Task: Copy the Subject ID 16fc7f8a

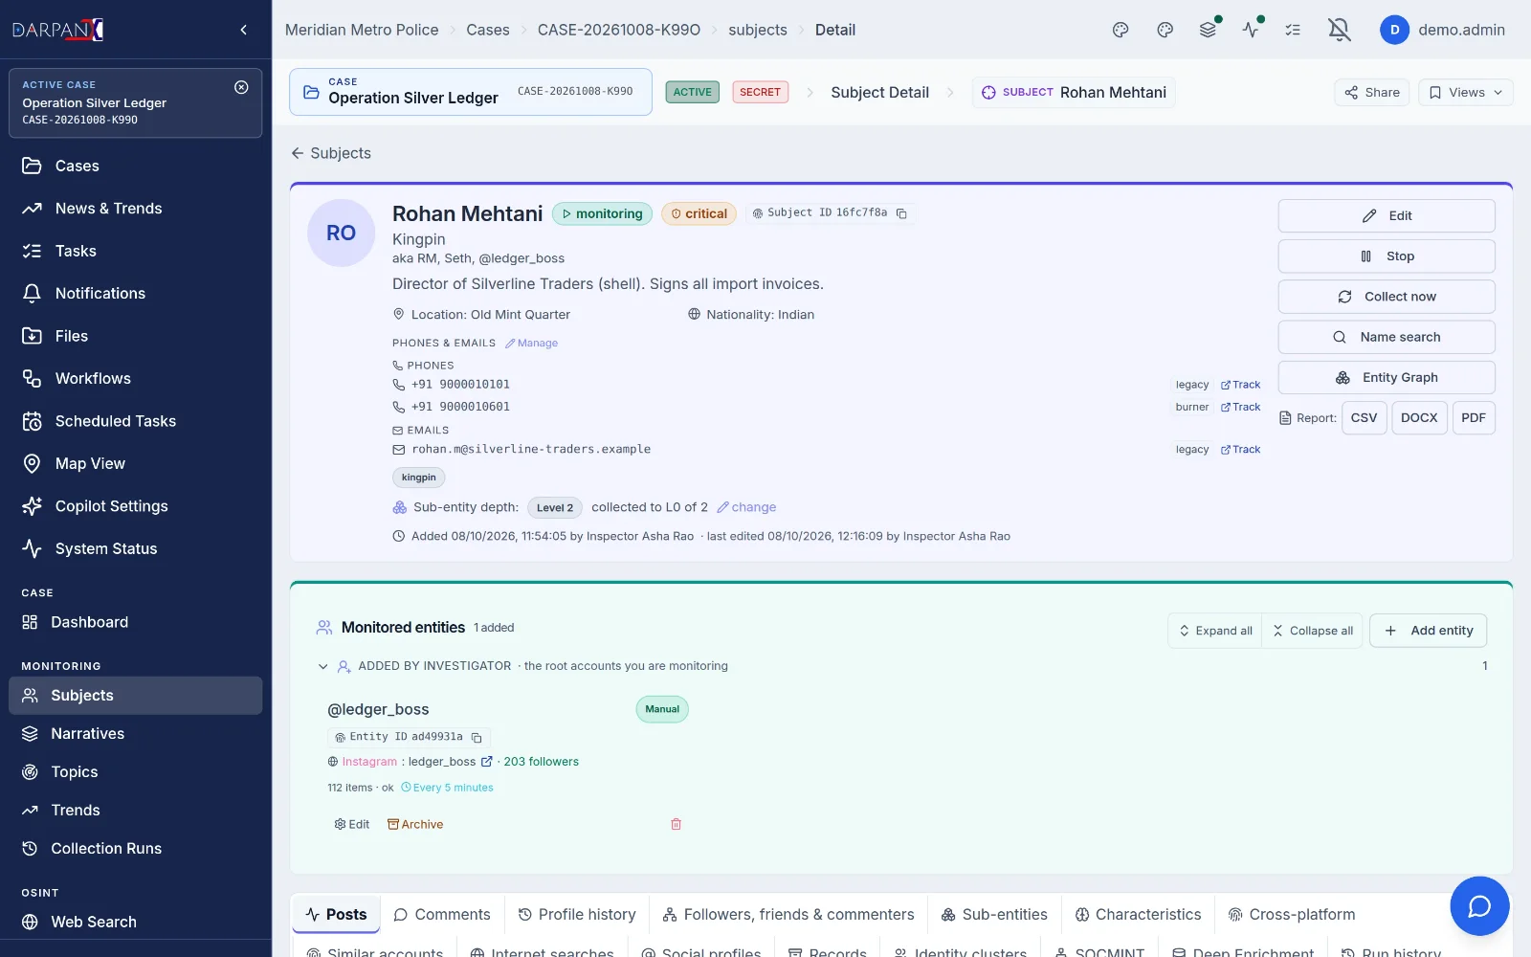Action: point(901,213)
